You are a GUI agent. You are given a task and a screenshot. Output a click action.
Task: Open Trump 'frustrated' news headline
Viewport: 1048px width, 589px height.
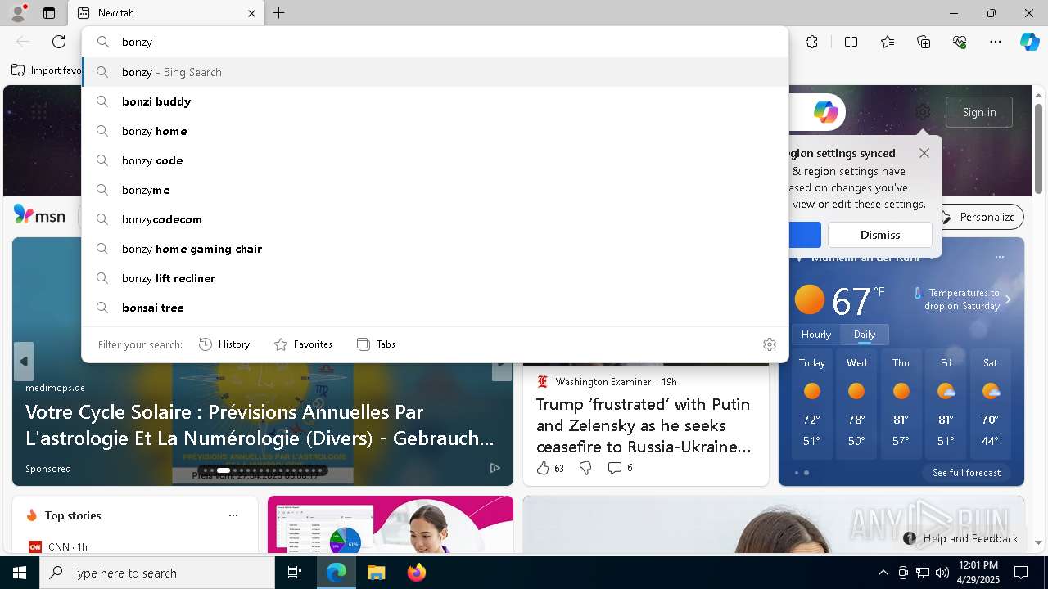(644, 425)
